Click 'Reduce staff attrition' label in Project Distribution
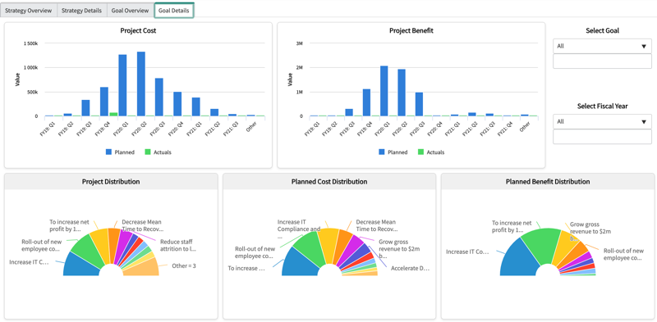This screenshot has height=322, width=657. [x=178, y=246]
